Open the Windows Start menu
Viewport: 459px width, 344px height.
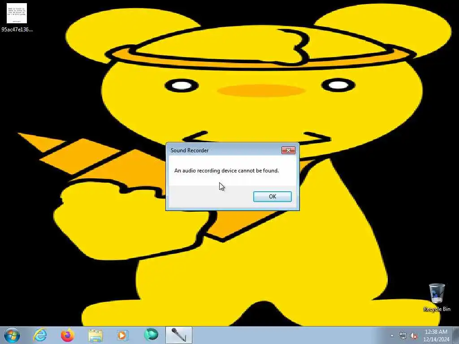pyautogui.click(x=12, y=335)
